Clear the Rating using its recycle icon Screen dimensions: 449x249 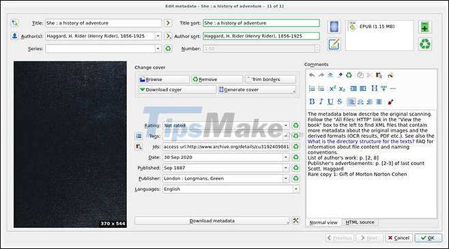pos(295,126)
